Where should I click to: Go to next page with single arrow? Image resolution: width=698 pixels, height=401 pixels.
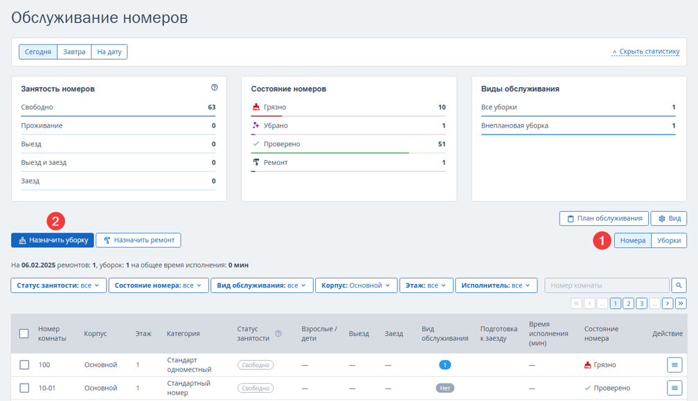668,303
